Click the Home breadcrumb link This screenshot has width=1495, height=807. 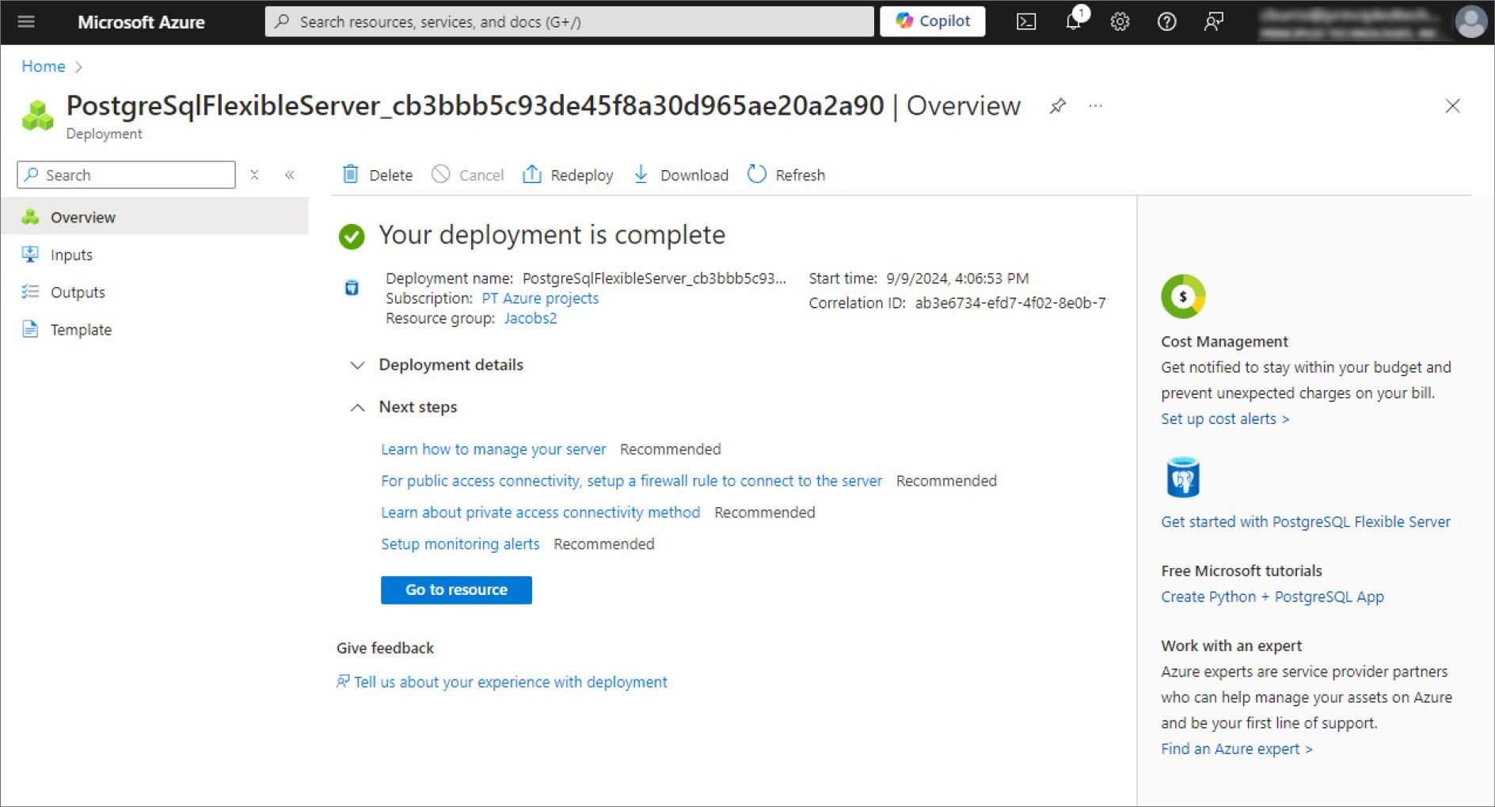(44, 66)
